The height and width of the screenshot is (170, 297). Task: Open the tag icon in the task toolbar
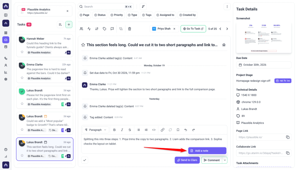point(104,29)
